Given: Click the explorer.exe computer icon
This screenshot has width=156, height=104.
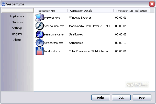Looking at the screenshot, I should pyautogui.click(x=40, y=17).
